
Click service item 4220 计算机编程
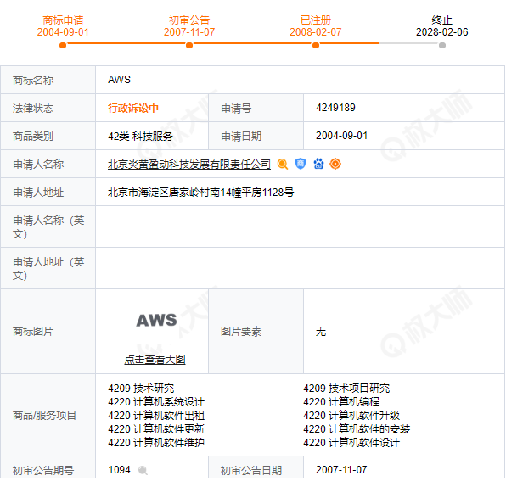(x=341, y=402)
